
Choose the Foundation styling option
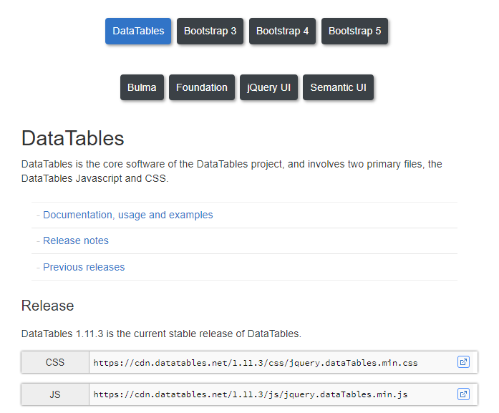202,87
